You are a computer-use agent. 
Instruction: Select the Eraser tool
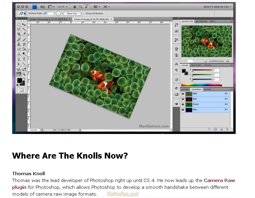coord(19,49)
